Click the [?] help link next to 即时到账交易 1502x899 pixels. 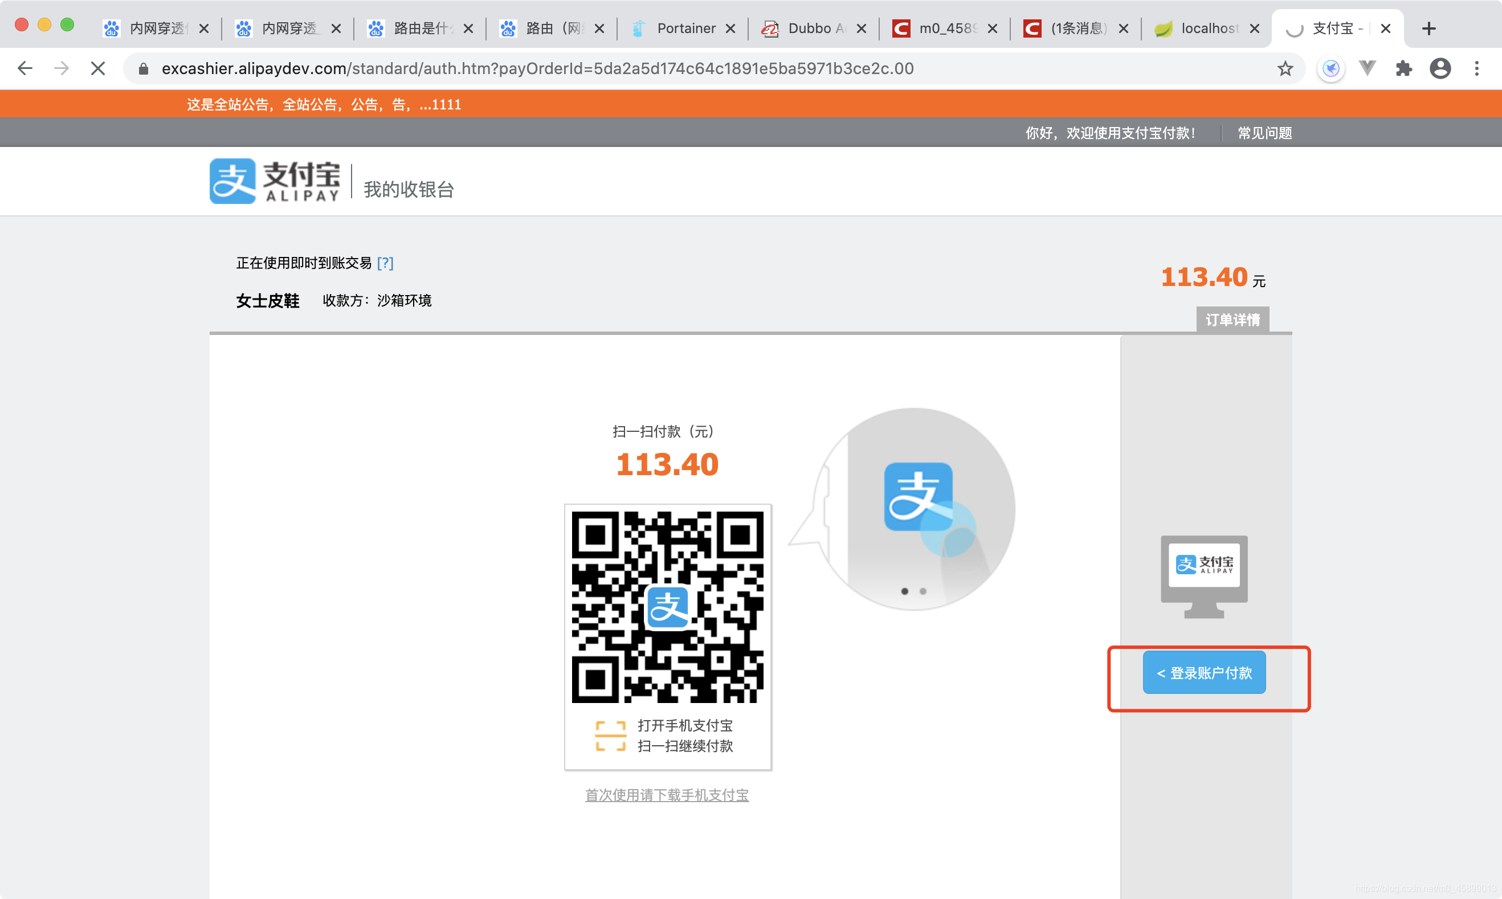coord(385,263)
